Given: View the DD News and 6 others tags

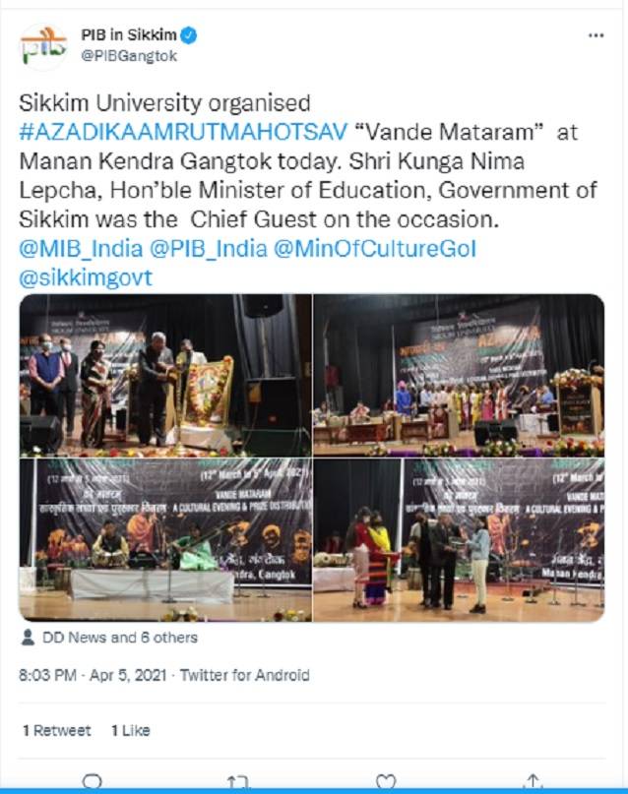Looking at the screenshot, I should point(120,638).
